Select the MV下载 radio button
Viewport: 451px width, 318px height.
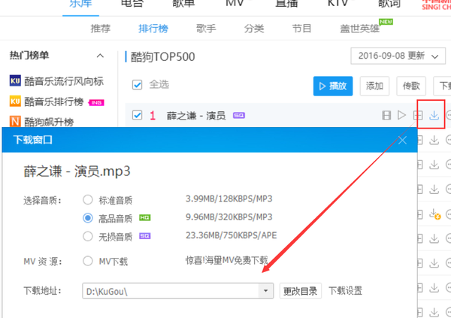click(x=88, y=261)
